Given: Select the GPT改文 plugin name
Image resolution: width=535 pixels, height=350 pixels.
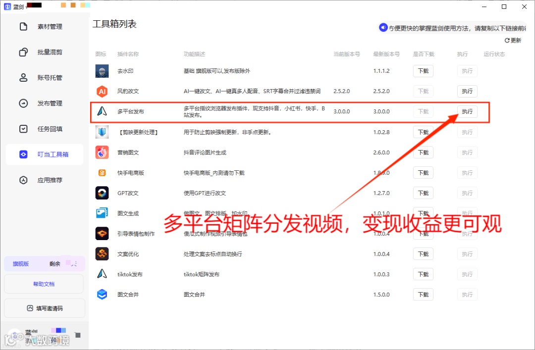Looking at the screenshot, I should click(128, 193).
